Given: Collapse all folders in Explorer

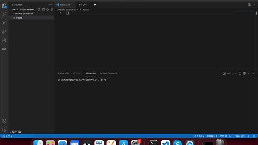Looking at the screenshot, I should [52, 10].
